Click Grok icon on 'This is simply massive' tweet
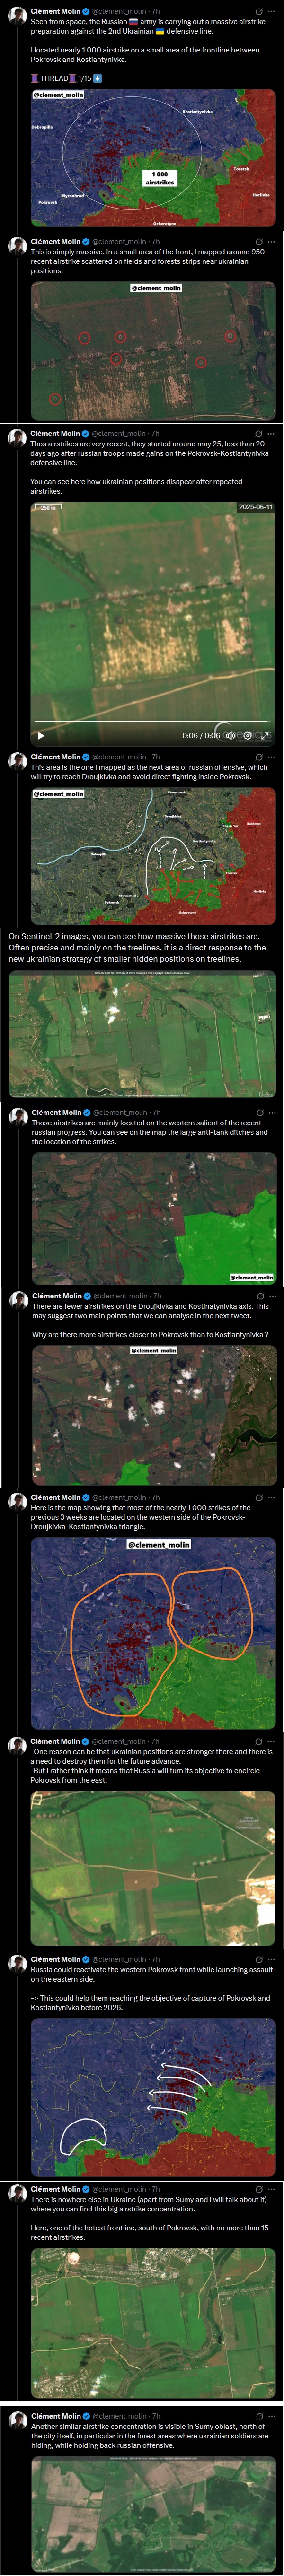 pos(259,242)
